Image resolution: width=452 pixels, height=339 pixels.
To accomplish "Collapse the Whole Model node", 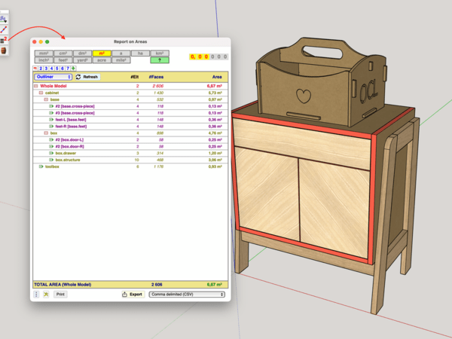I will point(35,87).
